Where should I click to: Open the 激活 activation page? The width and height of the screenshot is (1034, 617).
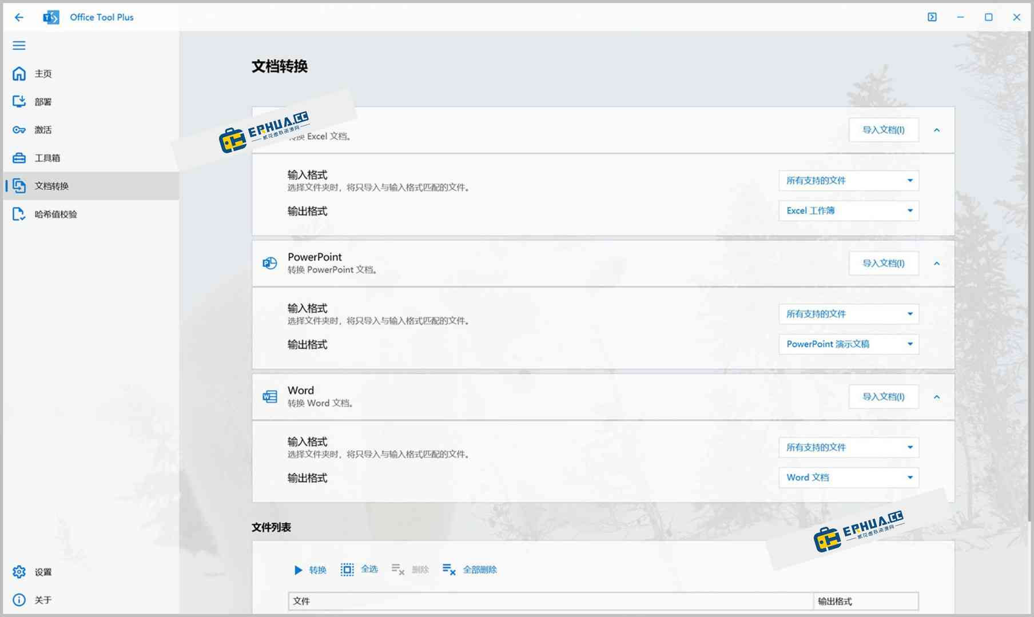[42, 129]
